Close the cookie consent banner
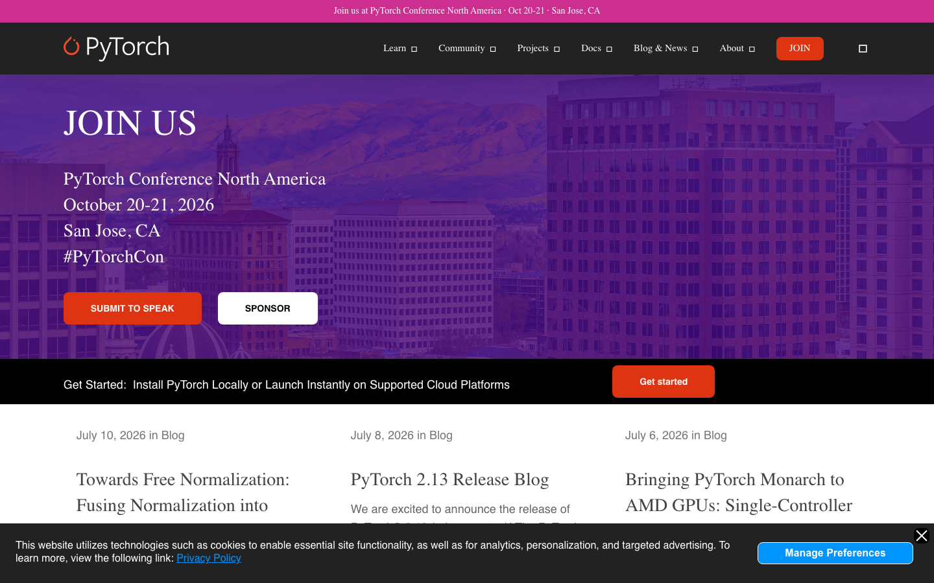This screenshot has height=583, width=934. pyautogui.click(x=922, y=536)
